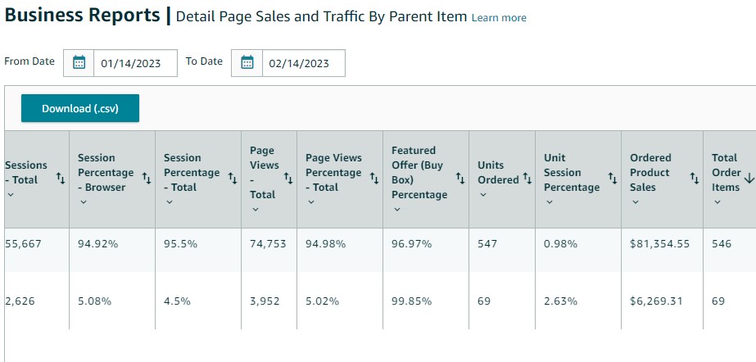
Task: Click the From Date input 01/14/2023
Action: (135, 63)
